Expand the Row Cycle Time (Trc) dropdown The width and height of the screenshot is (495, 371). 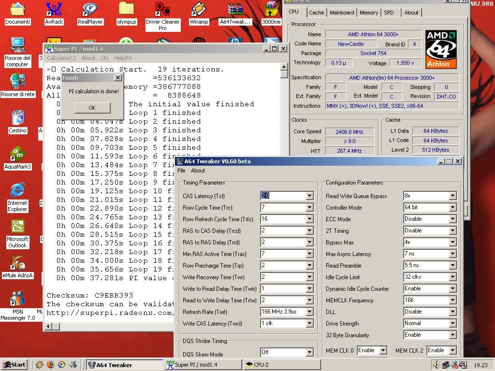pos(309,208)
